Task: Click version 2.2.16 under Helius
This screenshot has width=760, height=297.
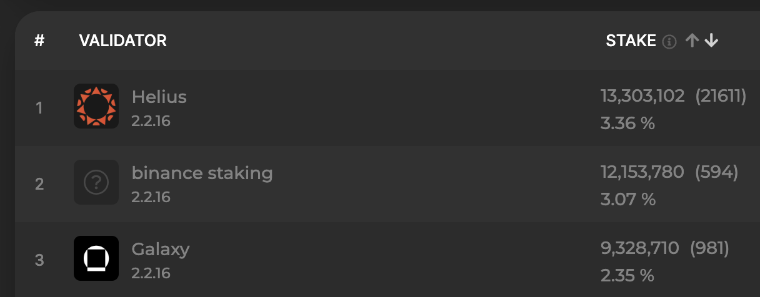Action: 151,120
